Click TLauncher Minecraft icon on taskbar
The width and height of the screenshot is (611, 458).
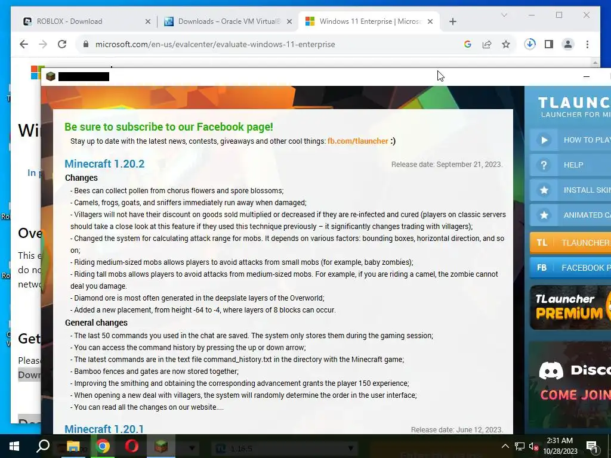[161, 446]
